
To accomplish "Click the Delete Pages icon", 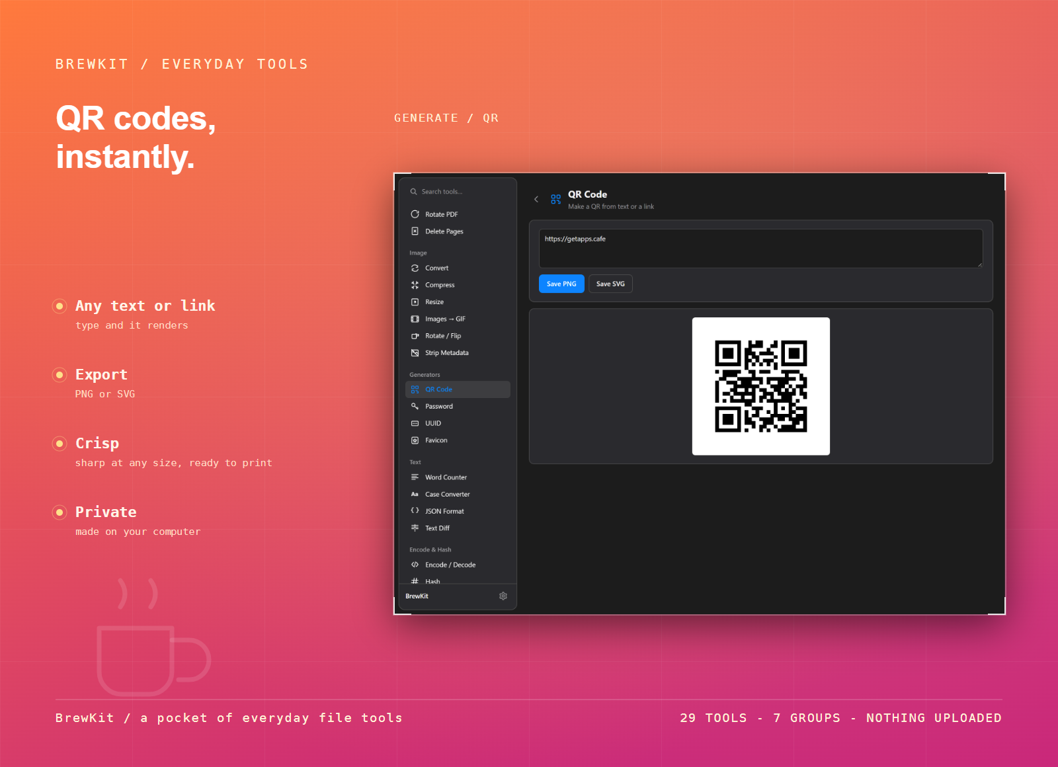I will point(415,231).
